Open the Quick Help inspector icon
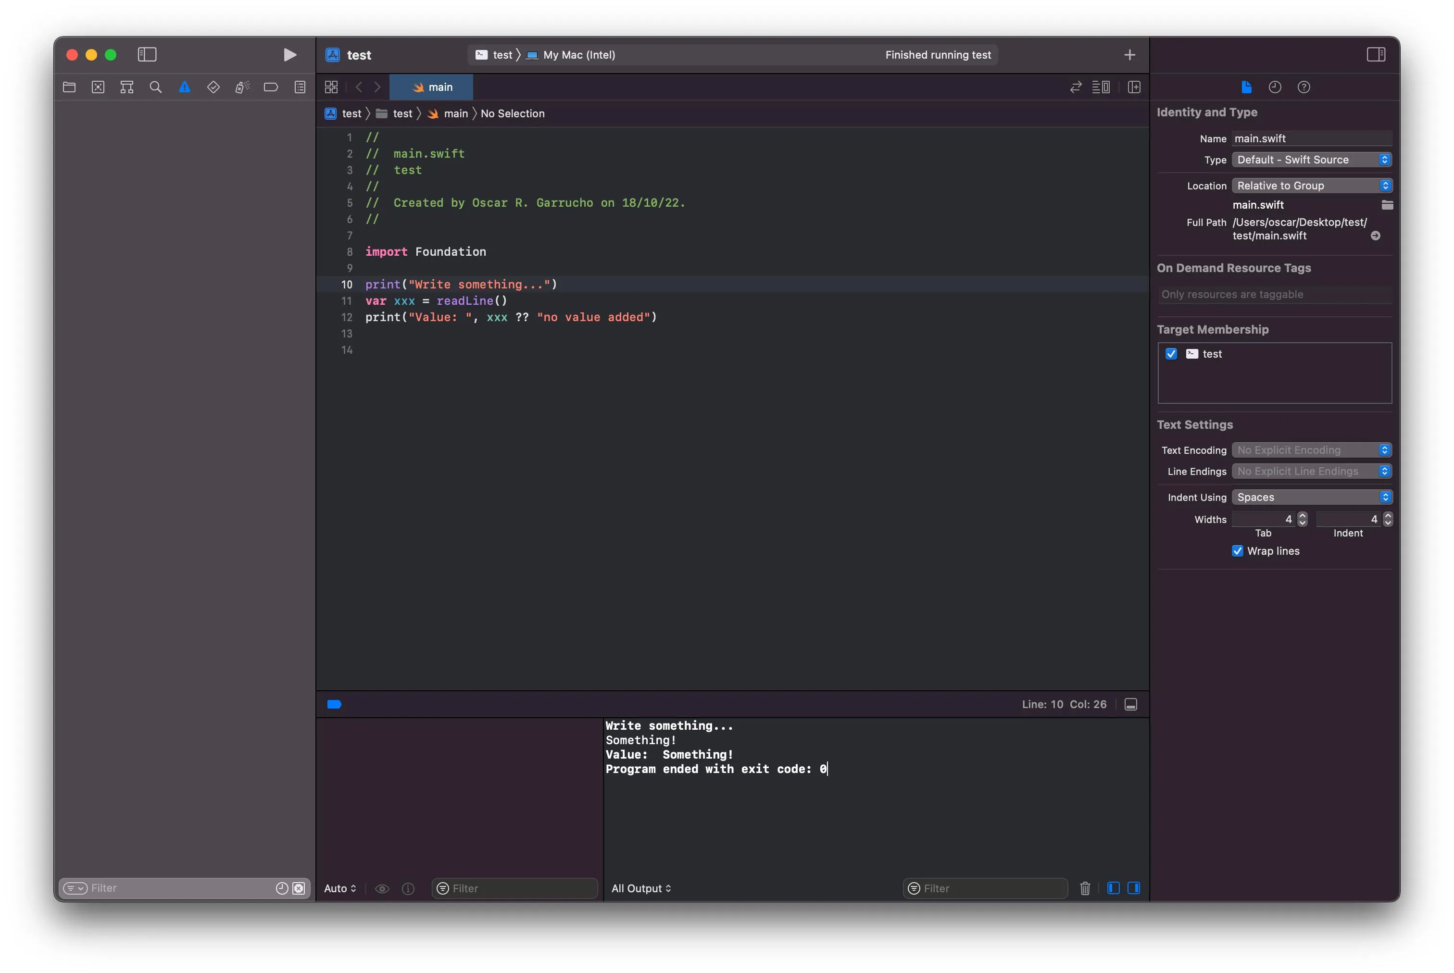The image size is (1454, 973). pyautogui.click(x=1303, y=87)
